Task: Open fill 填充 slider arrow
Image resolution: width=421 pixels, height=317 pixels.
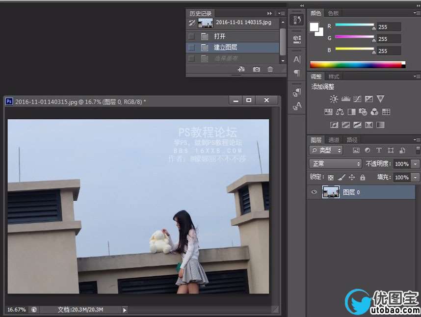Action: (416, 177)
